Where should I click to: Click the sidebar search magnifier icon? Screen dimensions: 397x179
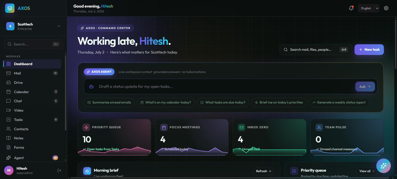[10, 44]
